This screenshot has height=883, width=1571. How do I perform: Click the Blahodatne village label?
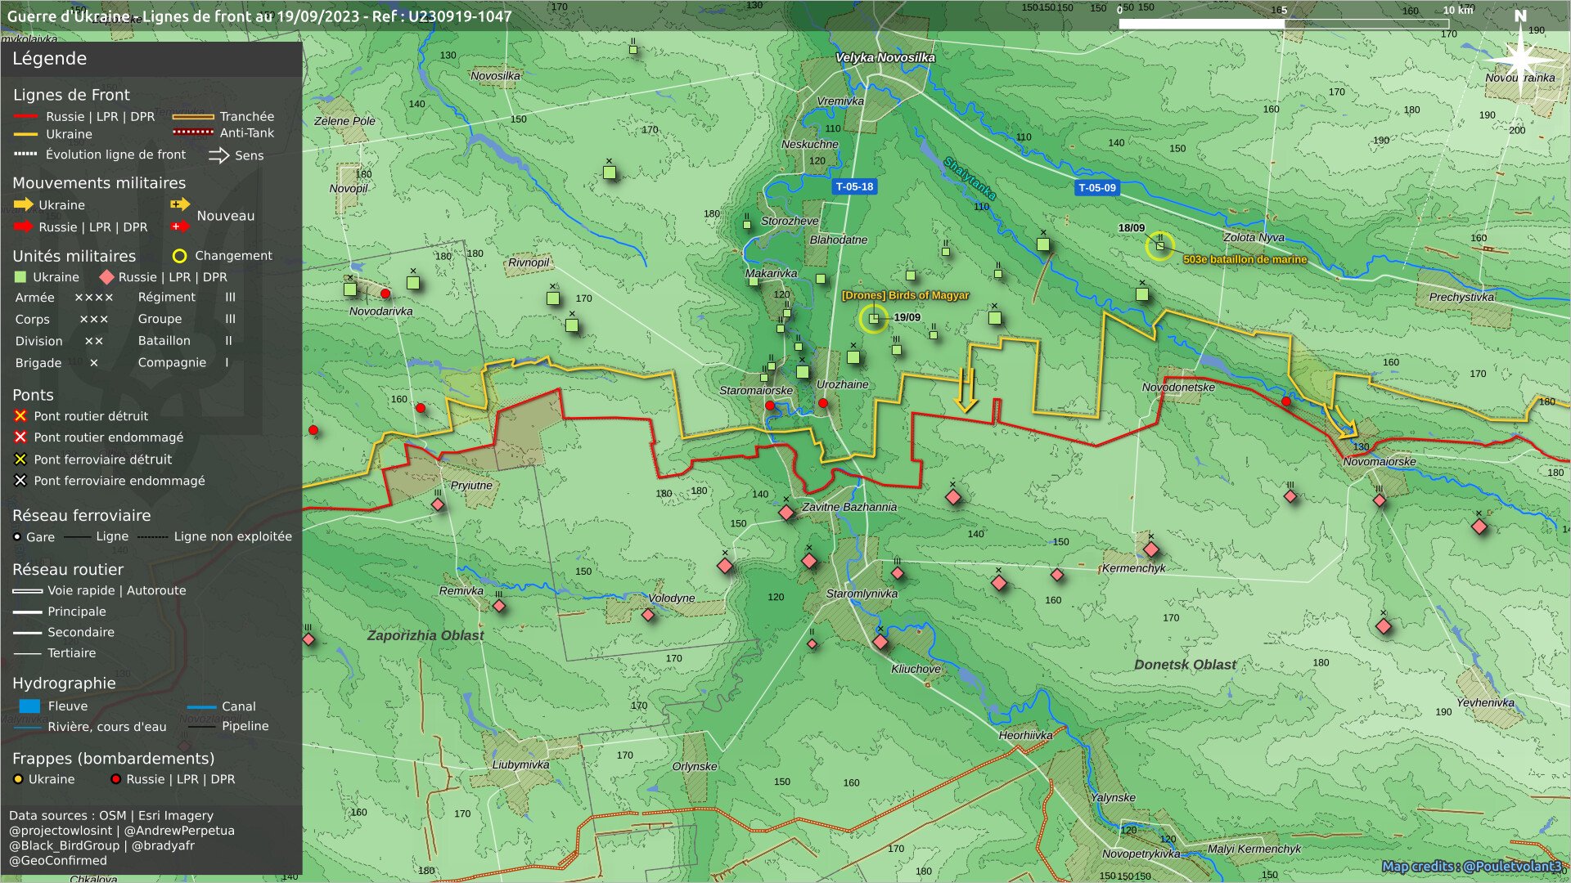pyautogui.click(x=839, y=240)
